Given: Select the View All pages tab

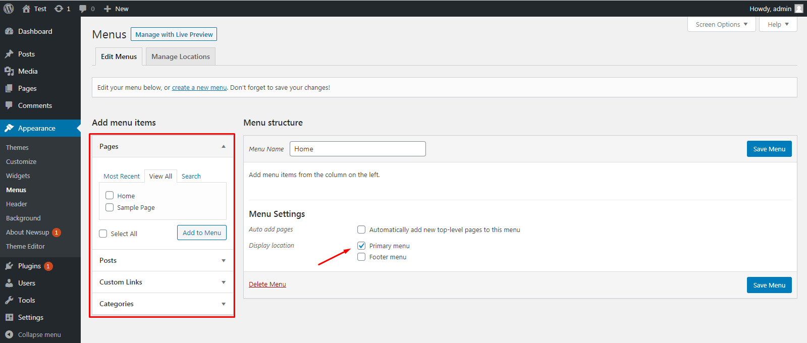Looking at the screenshot, I should [x=160, y=176].
